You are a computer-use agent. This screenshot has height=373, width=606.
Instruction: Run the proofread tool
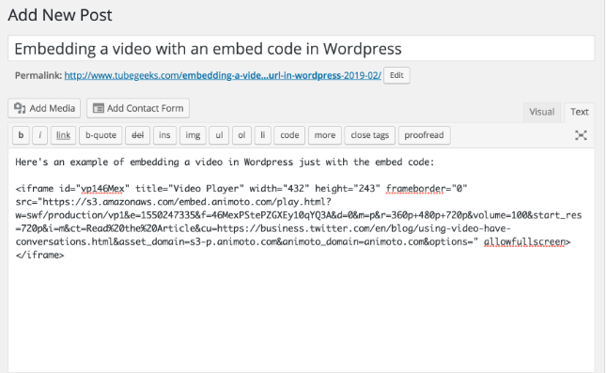pyautogui.click(x=424, y=135)
